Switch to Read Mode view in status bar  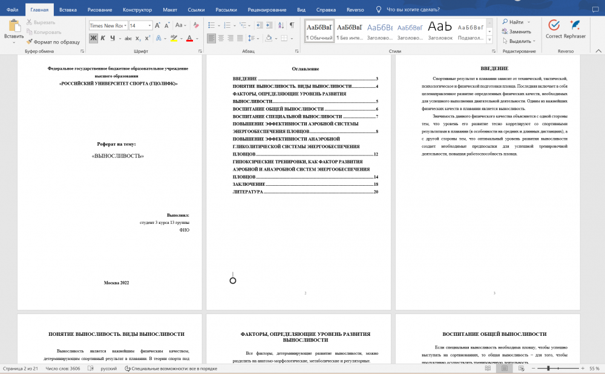click(488, 369)
